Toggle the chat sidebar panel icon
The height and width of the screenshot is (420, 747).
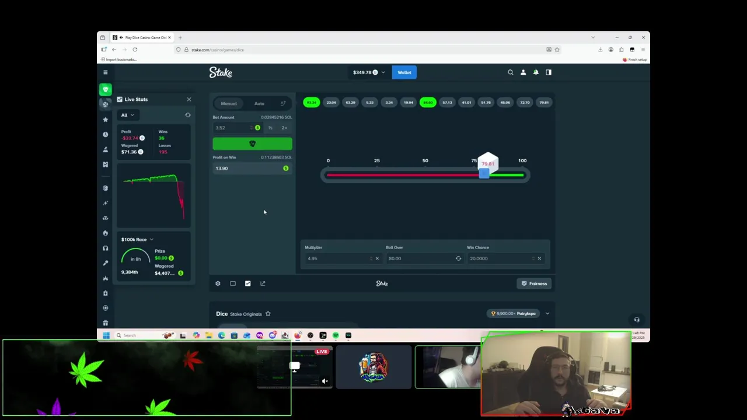point(549,72)
